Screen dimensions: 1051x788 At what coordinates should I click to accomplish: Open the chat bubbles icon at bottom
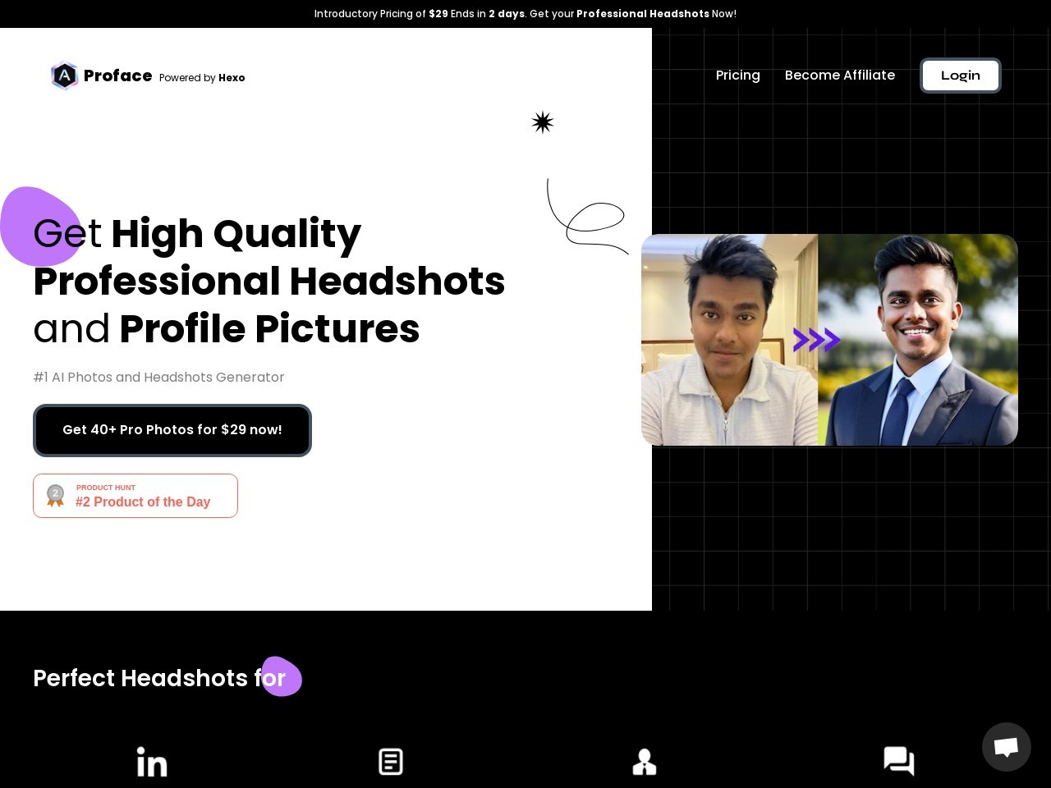pos(898,761)
